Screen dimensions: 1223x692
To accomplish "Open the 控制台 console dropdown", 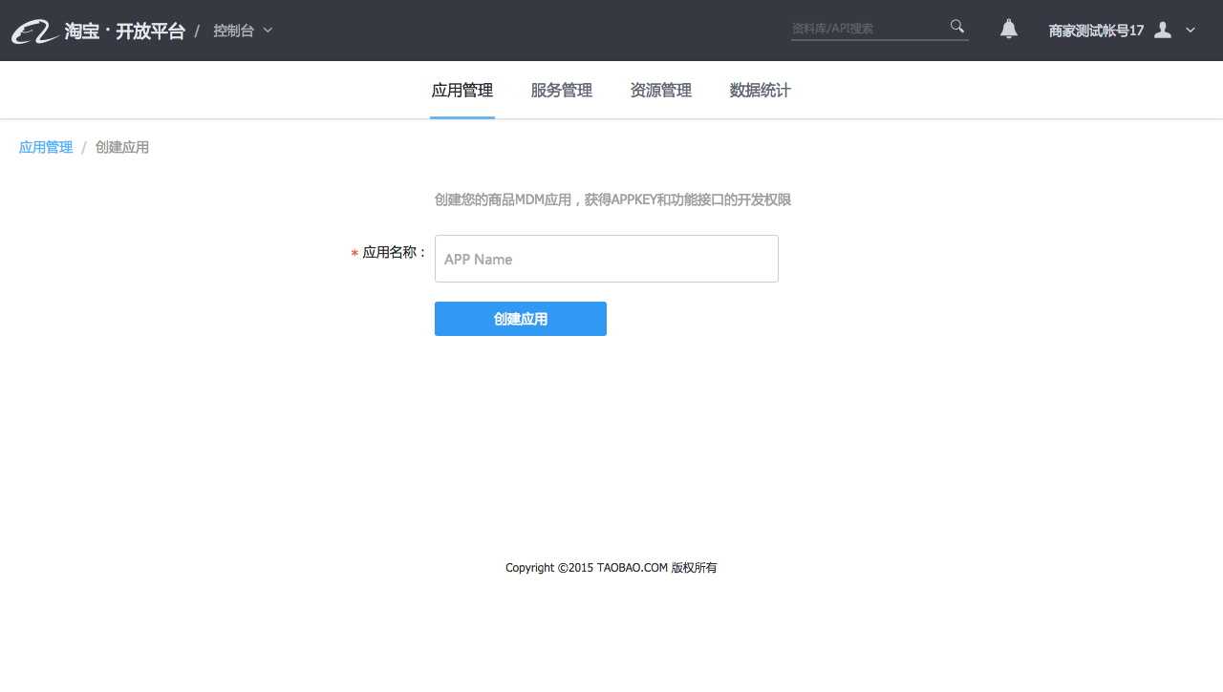I will click(x=233, y=30).
